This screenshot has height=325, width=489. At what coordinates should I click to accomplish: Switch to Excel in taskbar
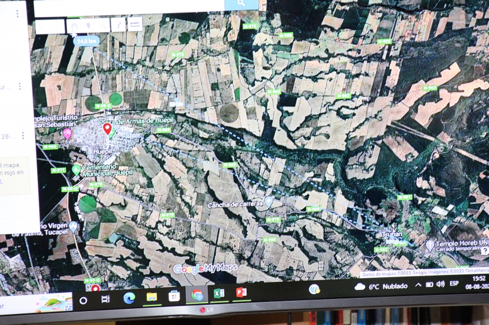point(219,293)
